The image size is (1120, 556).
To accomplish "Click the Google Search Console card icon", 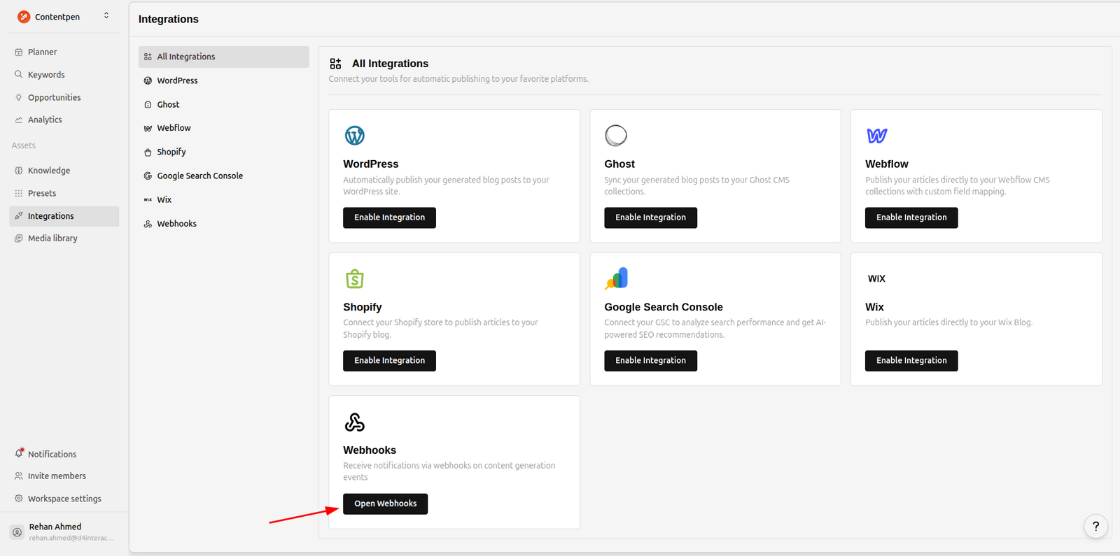I will 617,278.
